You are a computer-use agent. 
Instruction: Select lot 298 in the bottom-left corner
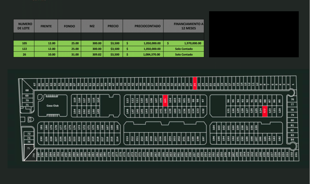tap(34, 155)
